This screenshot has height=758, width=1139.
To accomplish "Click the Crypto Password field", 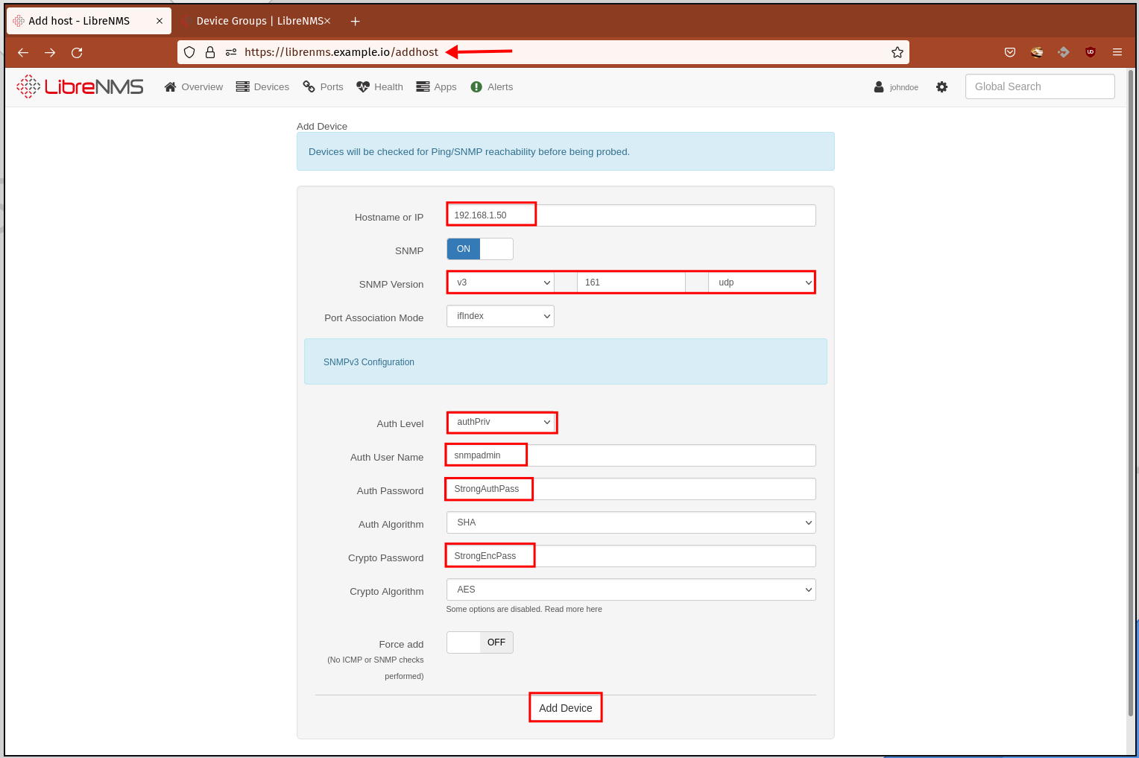I will pos(631,556).
